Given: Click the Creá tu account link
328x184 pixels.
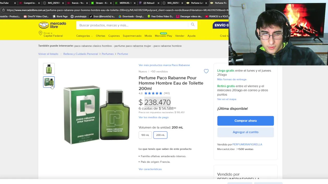Looking at the screenshot, I should pyautogui.click(x=224, y=36).
